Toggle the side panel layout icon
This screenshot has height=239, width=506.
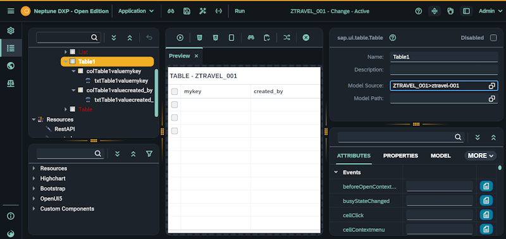pyautogui.click(x=466, y=11)
